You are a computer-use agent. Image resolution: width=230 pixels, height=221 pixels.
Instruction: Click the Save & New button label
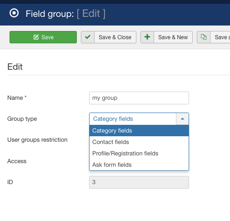click(x=173, y=37)
